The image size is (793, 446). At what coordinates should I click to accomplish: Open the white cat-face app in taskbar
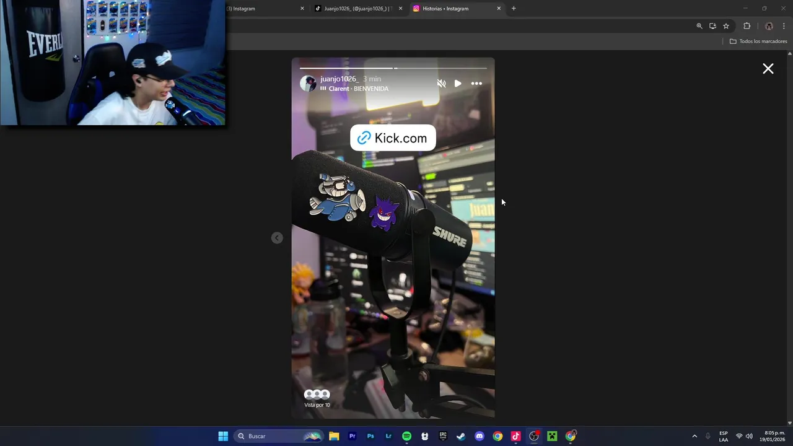click(x=424, y=436)
